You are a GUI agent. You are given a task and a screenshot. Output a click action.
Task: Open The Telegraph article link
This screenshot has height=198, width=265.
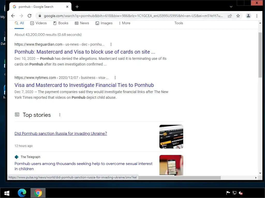coord(84,166)
